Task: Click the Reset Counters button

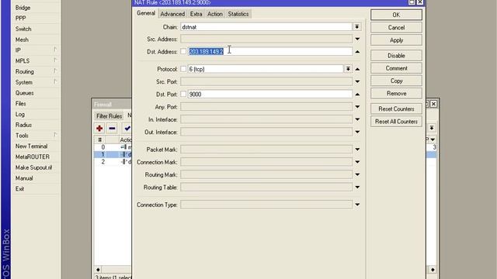Action: coord(396,108)
